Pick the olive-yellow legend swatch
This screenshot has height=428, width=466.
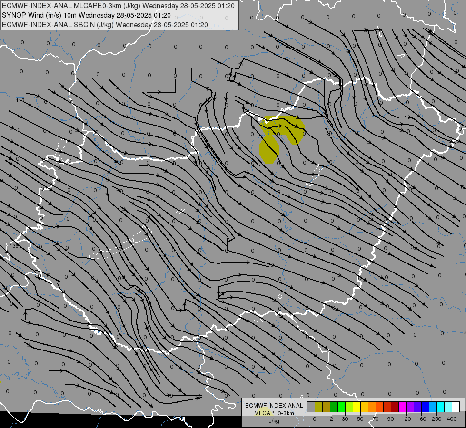[x=318, y=407]
